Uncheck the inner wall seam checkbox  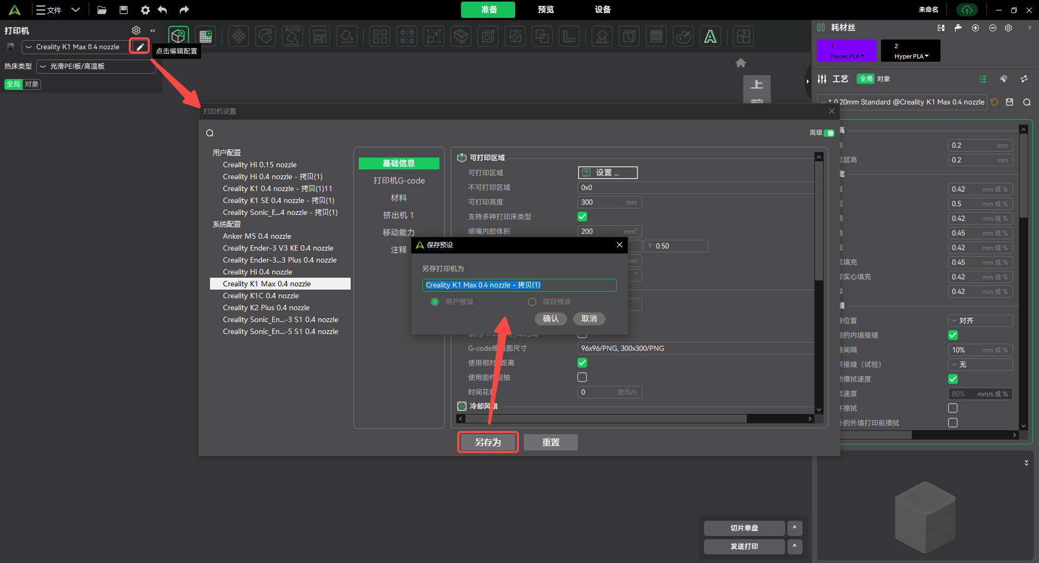(953, 335)
